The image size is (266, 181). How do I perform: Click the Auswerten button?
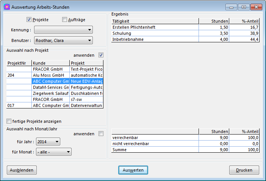point(133,170)
